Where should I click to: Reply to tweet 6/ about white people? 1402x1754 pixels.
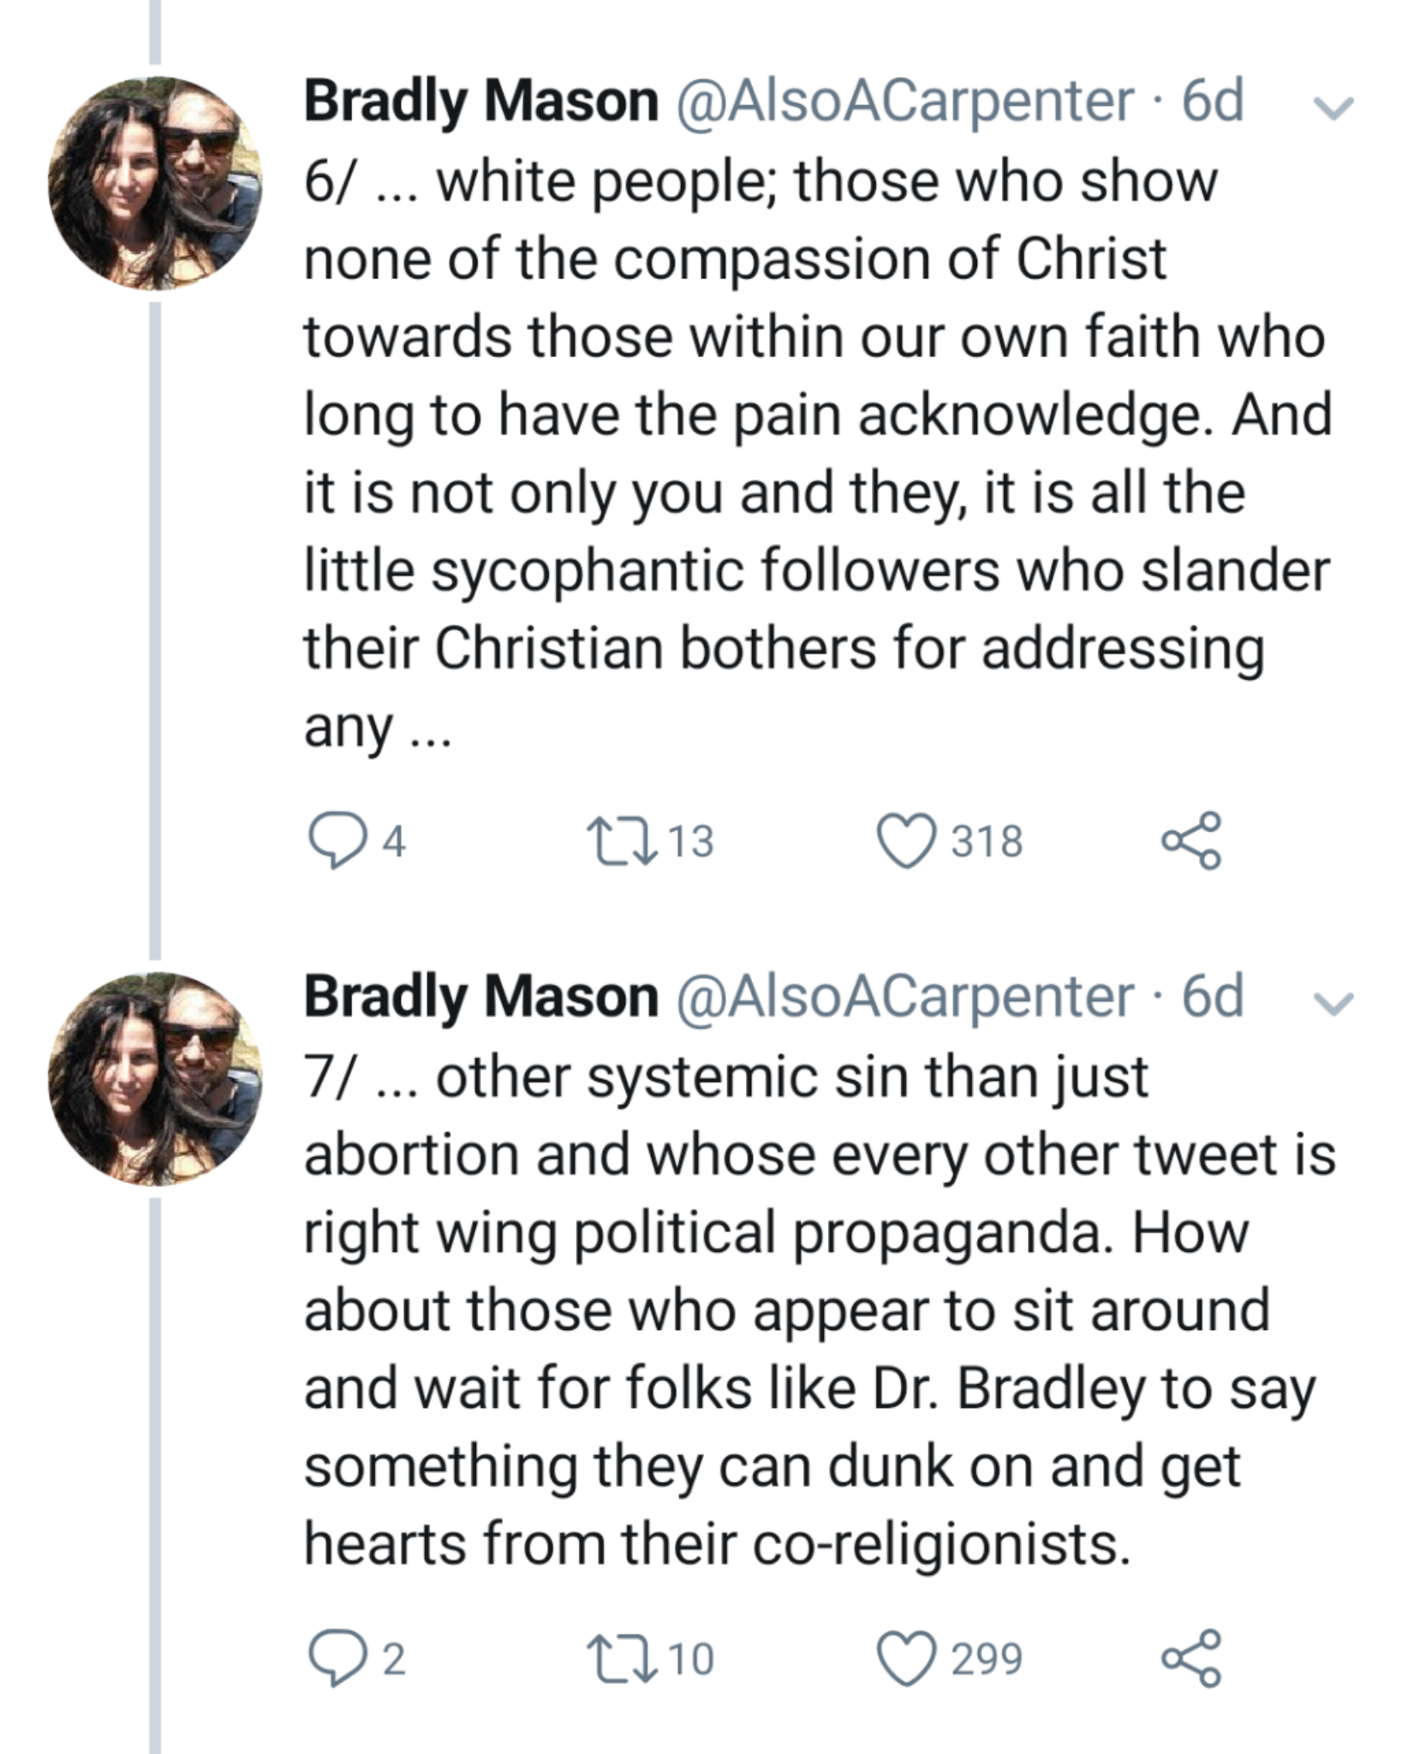[x=333, y=840]
